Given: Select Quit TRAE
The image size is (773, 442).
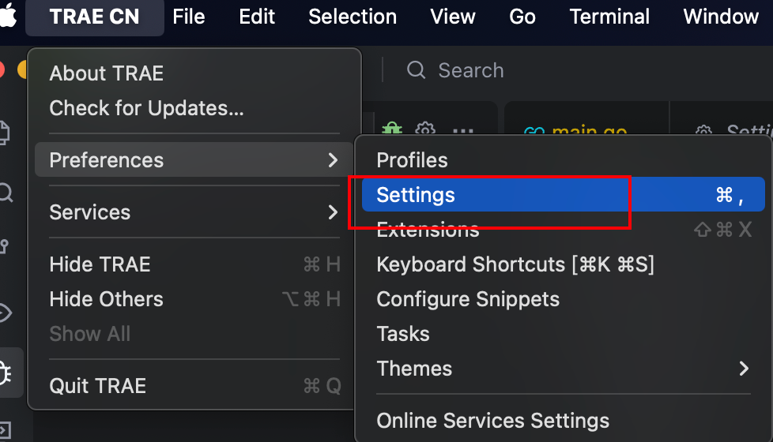Looking at the screenshot, I should point(98,386).
